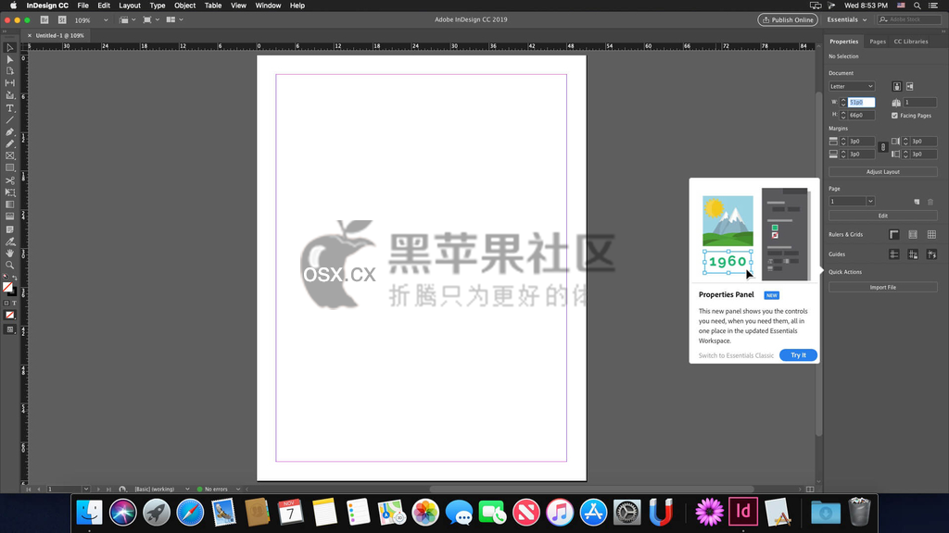Screen dimensions: 949x533
Task: Click the horizontal scrollbar thumb
Action: pyautogui.click(x=591, y=489)
